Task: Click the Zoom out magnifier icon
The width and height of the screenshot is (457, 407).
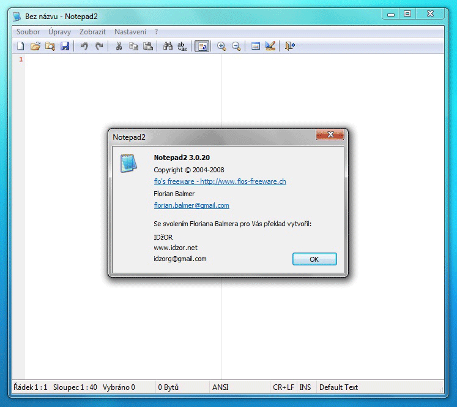Action: coord(236,46)
